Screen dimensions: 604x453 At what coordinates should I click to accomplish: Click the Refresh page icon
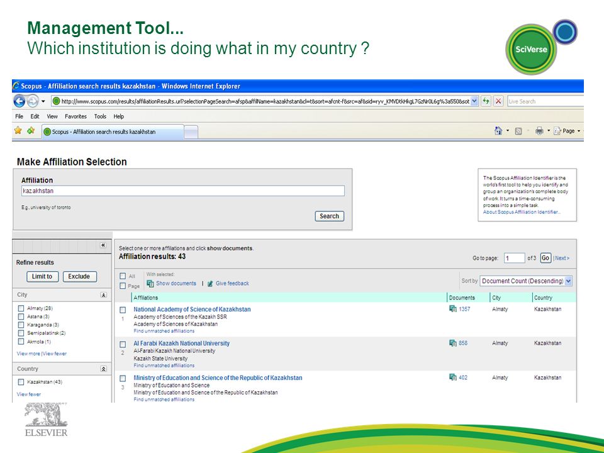click(486, 101)
